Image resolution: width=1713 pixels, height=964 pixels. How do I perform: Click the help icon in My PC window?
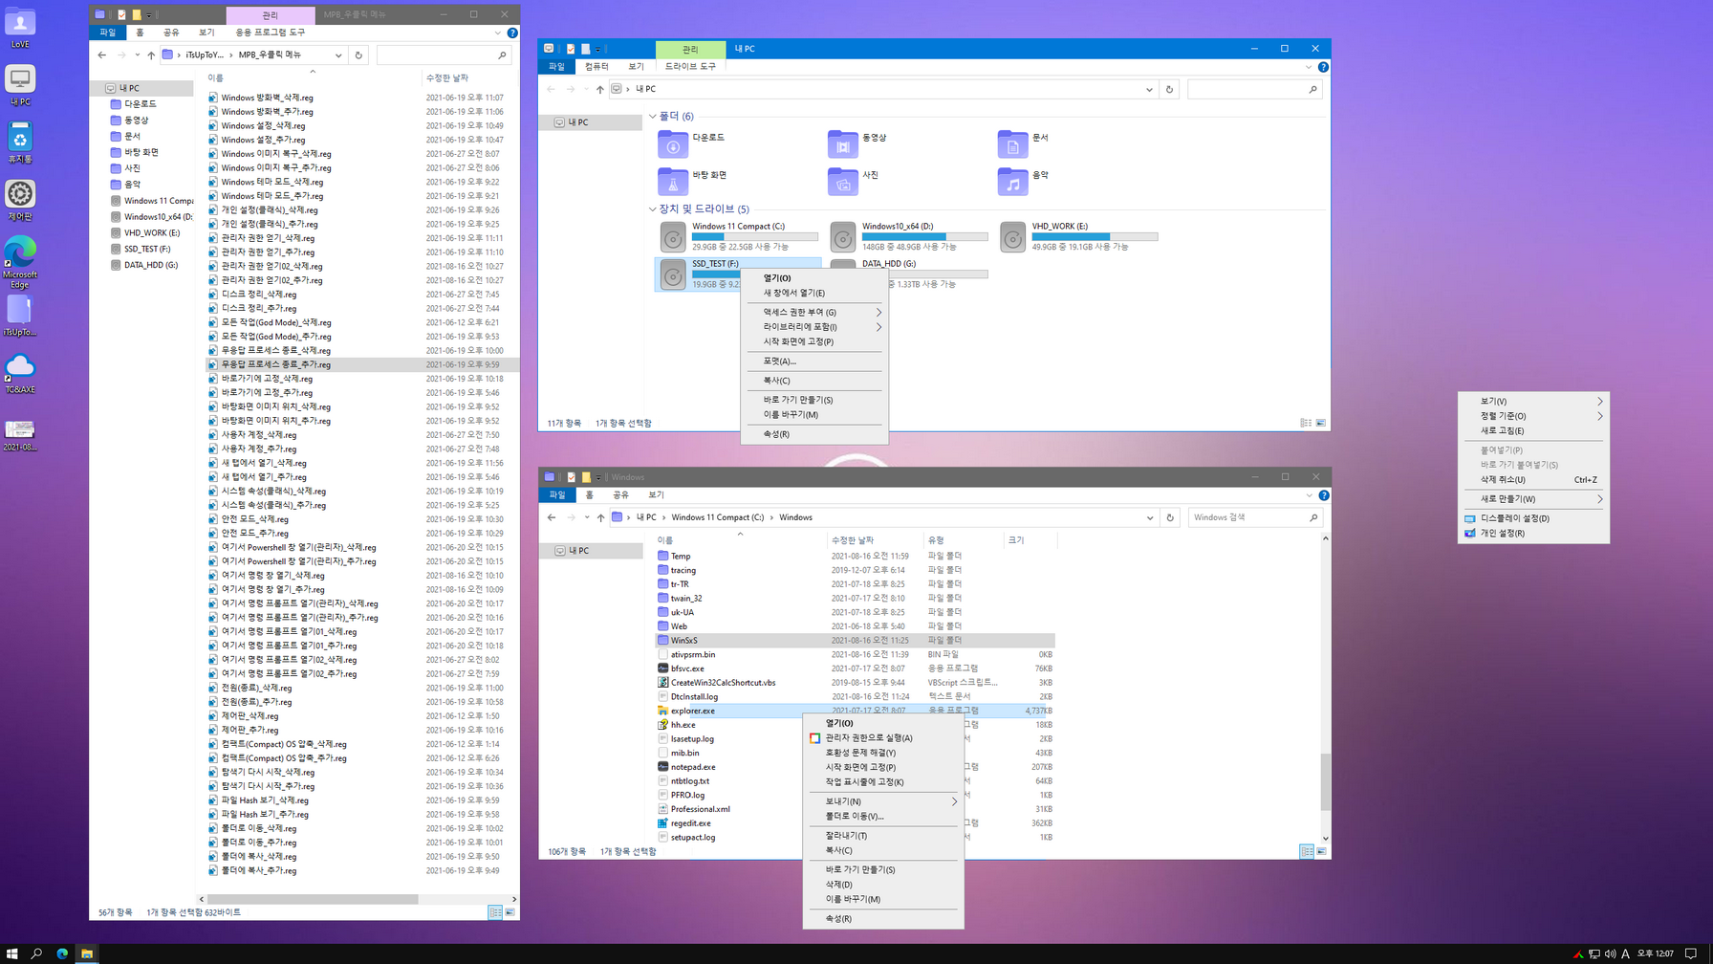[x=1323, y=67]
